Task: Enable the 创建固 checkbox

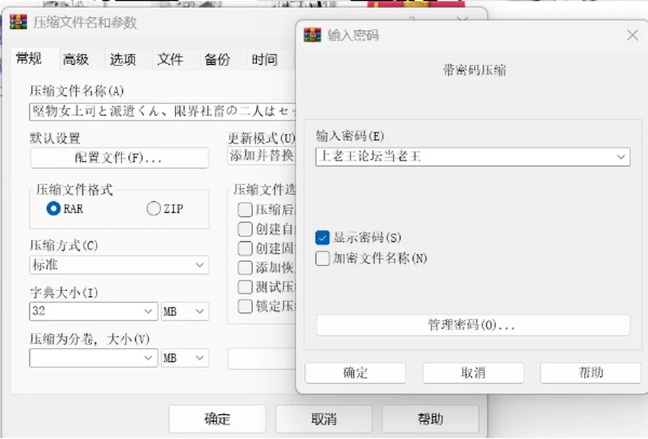Action: (245, 248)
